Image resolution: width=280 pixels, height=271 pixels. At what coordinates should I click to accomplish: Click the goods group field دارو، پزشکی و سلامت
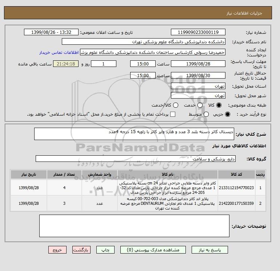pos(136,159)
